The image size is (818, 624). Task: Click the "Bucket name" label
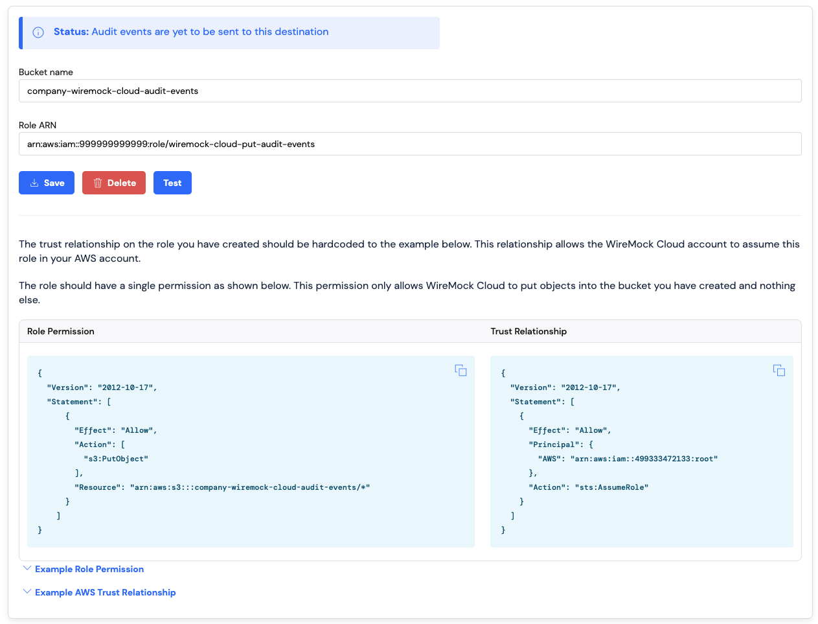(x=46, y=72)
